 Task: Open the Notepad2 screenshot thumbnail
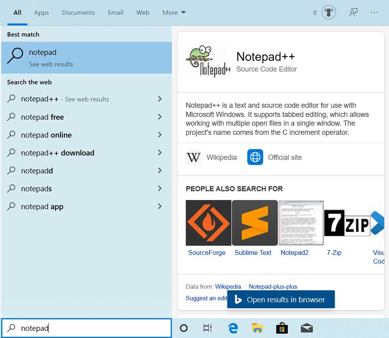[x=301, y=223]
